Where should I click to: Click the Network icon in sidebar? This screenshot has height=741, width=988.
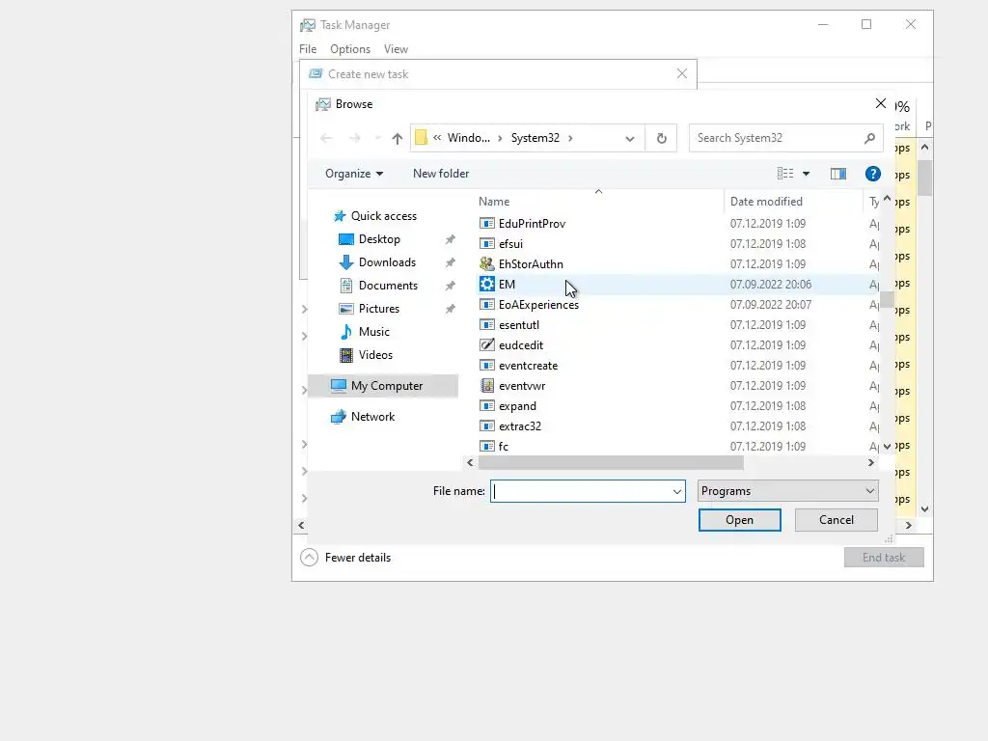point(339,417)
